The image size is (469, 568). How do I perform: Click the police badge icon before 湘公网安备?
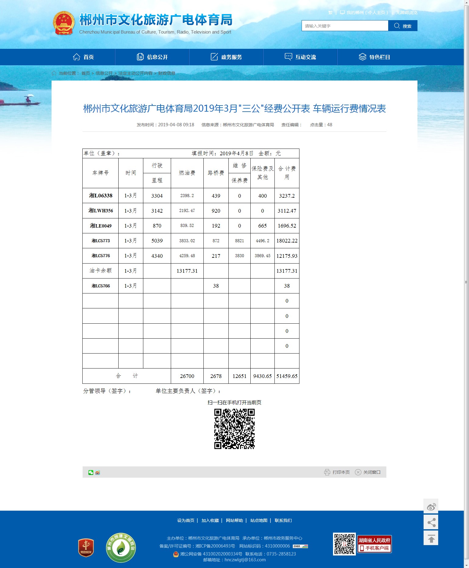pyautogui.click(x=176, y=554)
